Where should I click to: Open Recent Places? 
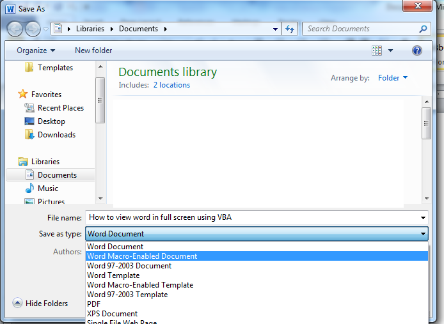(61, 108)
